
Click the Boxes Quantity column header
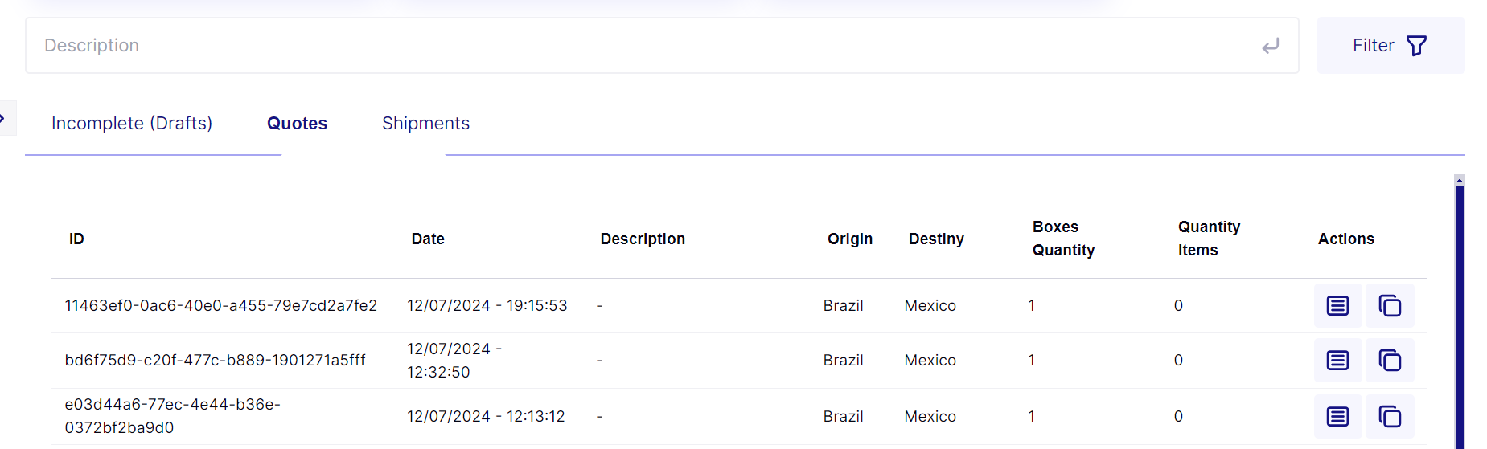[1063, 239]
